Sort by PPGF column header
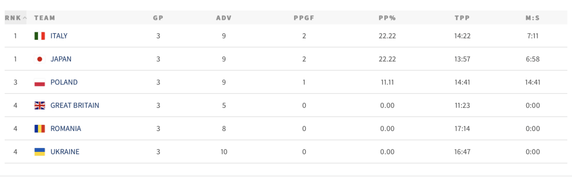The image size is (572, 177). click(304, 18)
